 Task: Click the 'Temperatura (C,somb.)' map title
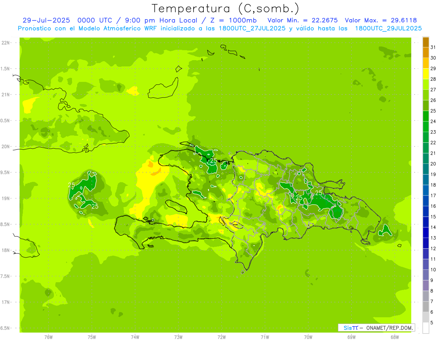click(226, 9)
